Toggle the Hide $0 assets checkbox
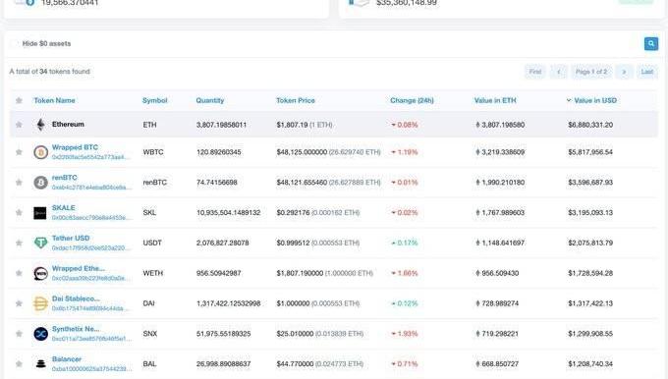The width and height of the screenshot is (668, 379). [x=15, y=43]
